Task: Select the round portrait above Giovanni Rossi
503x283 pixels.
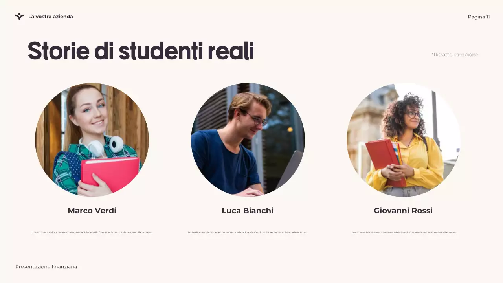Action: (403, 140)
